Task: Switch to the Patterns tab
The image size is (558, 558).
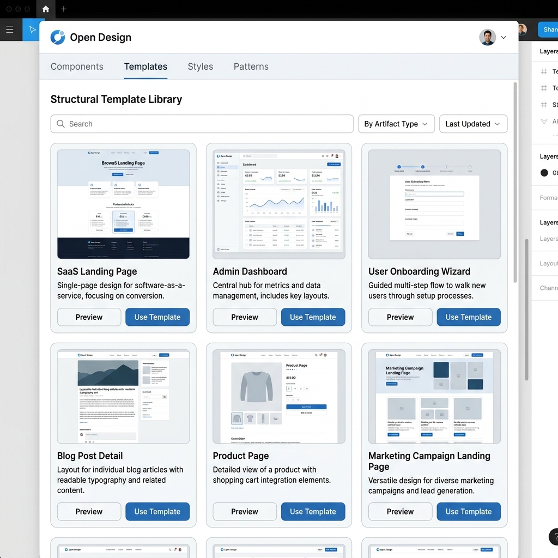Action: (251, 66)
